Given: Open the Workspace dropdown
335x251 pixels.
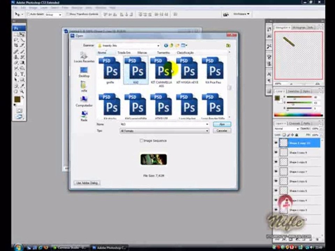Looking at the screenshot, I should [x=241, y=14].
